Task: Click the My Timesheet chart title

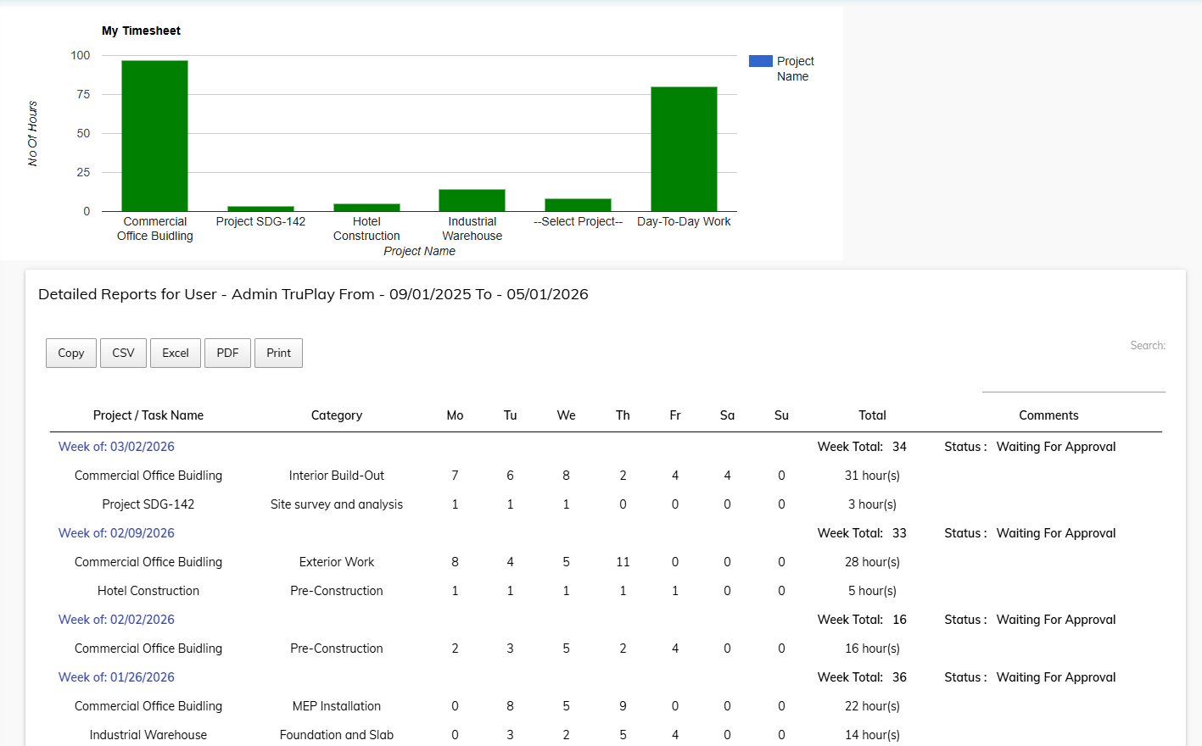Action: pyautogui.click(x=141, y=30)
